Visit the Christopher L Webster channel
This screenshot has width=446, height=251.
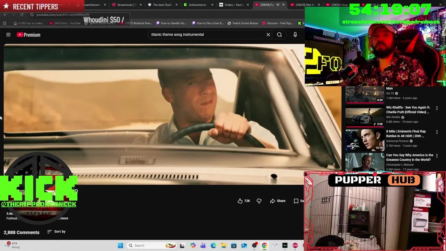click(x=400, y=165)
